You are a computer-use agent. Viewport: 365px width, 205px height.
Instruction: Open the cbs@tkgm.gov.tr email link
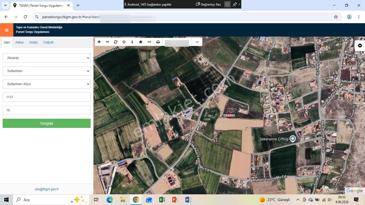pos(46,189)
